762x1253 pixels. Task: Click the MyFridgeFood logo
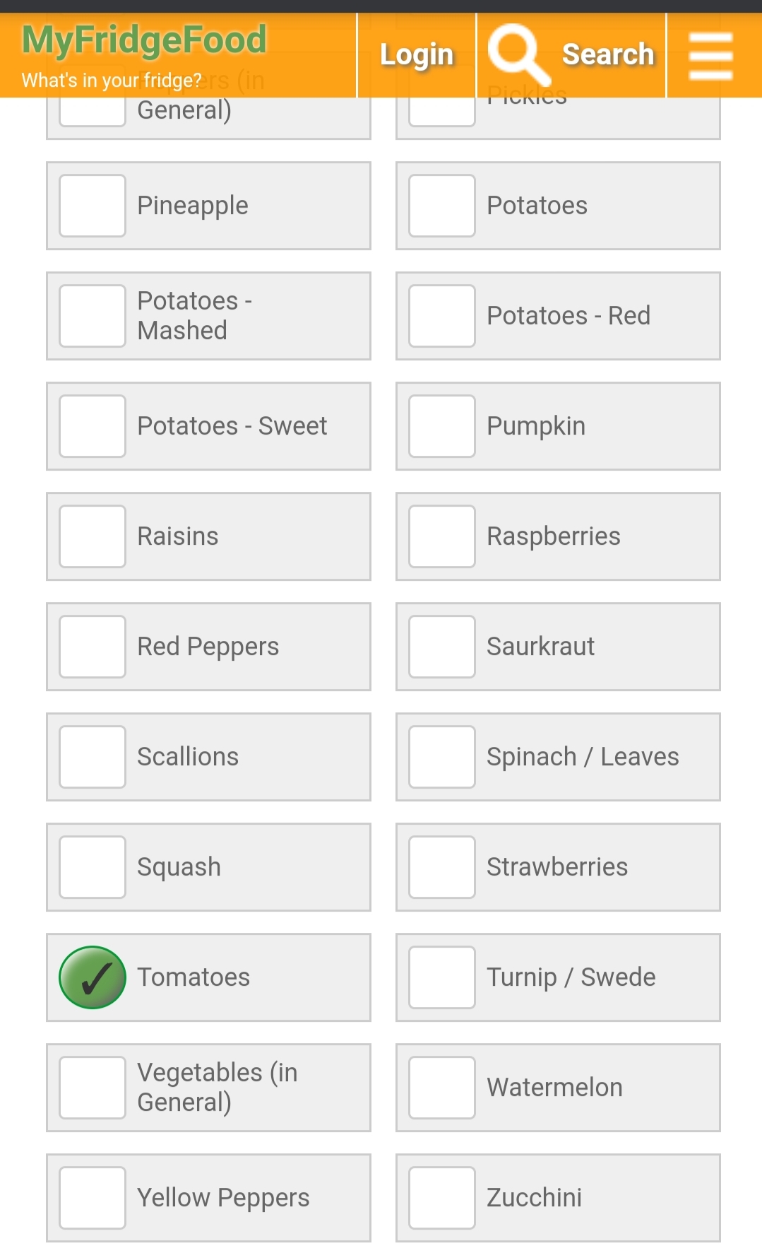point(144,41)
